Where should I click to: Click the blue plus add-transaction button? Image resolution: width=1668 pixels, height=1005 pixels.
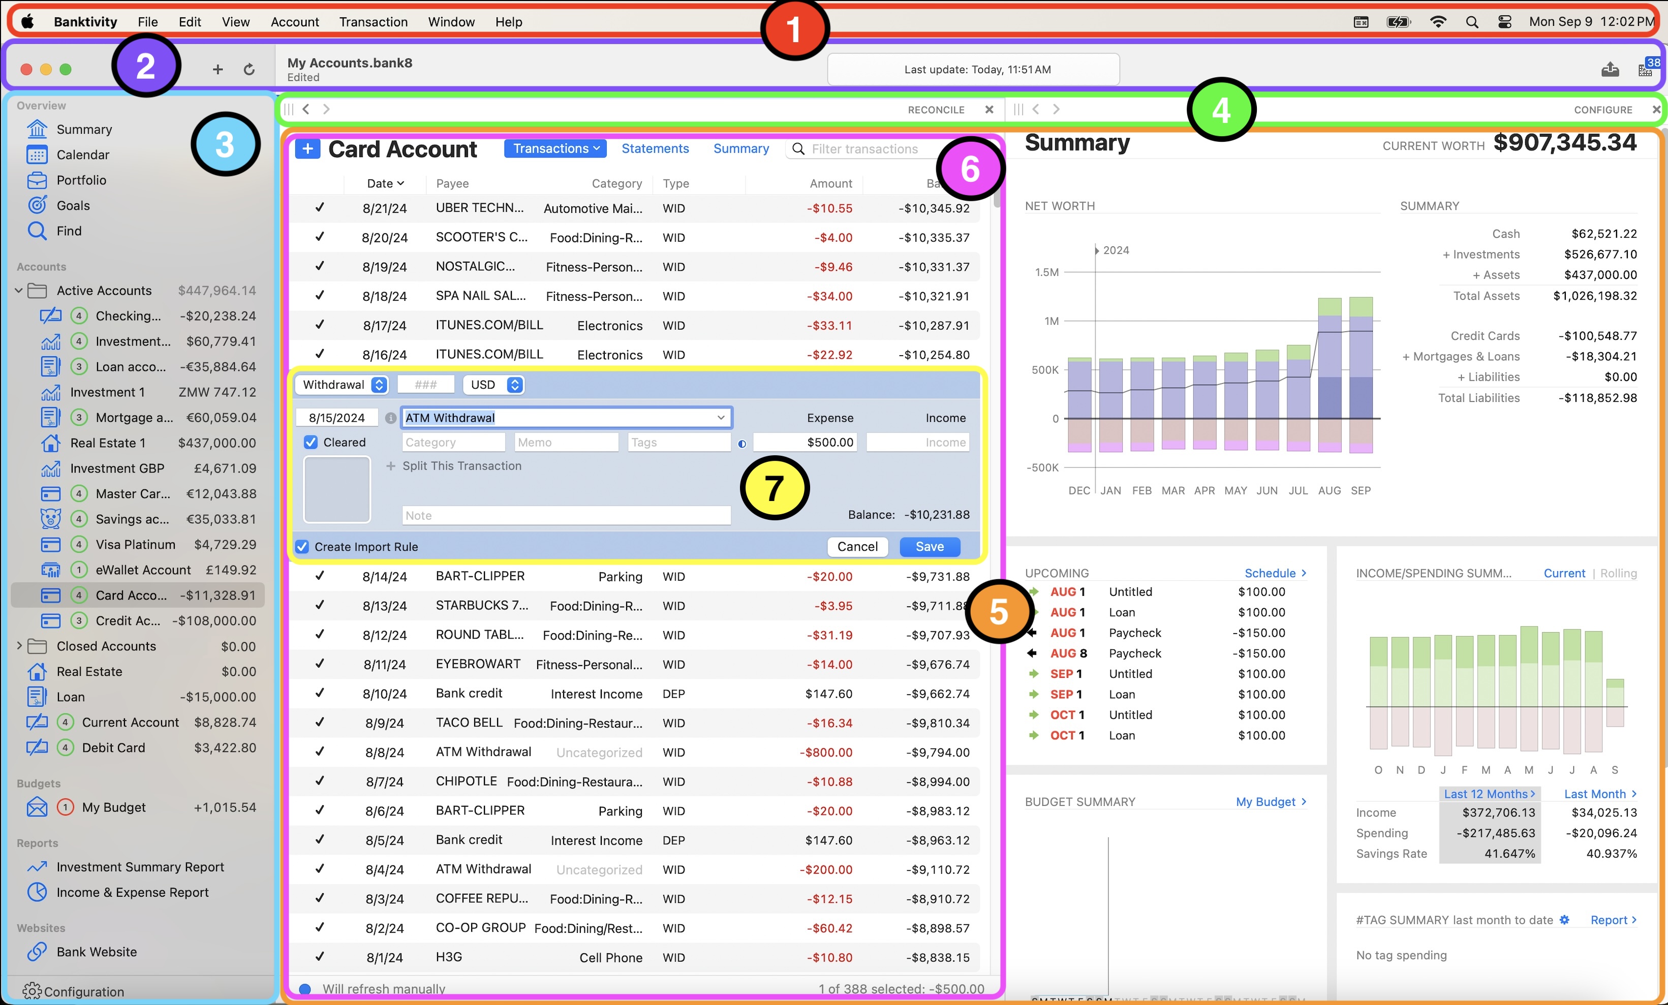[307, 149]
